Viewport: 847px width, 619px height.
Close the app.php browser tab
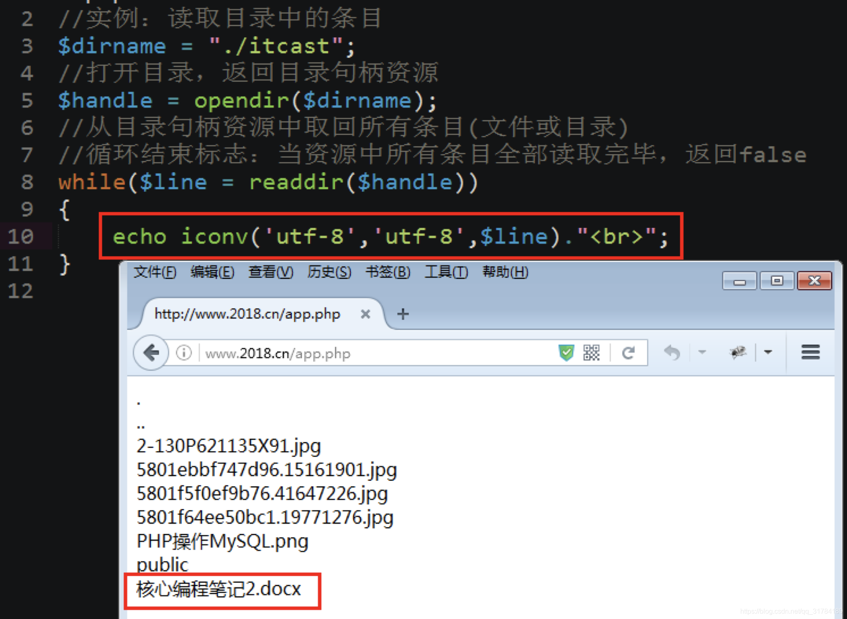[x=365, y=314]
